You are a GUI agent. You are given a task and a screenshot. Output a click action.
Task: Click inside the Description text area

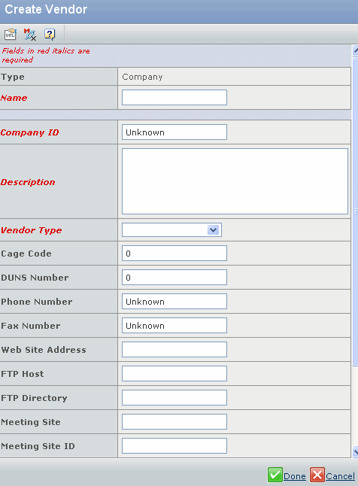click(235, 181)
